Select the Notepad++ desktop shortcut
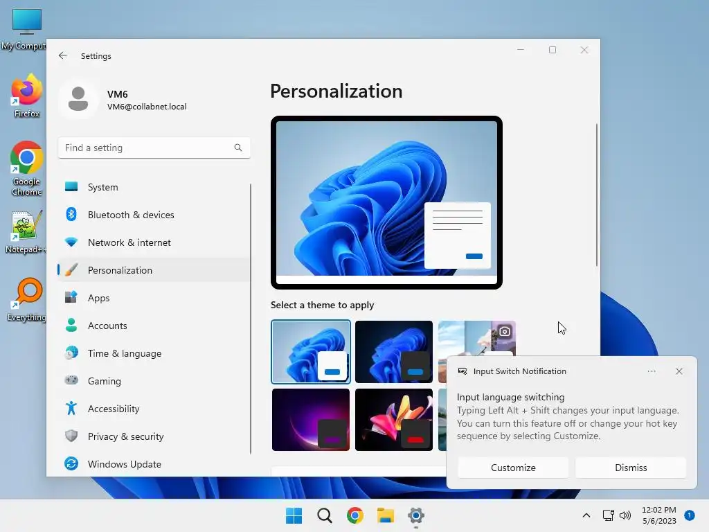 26,232
